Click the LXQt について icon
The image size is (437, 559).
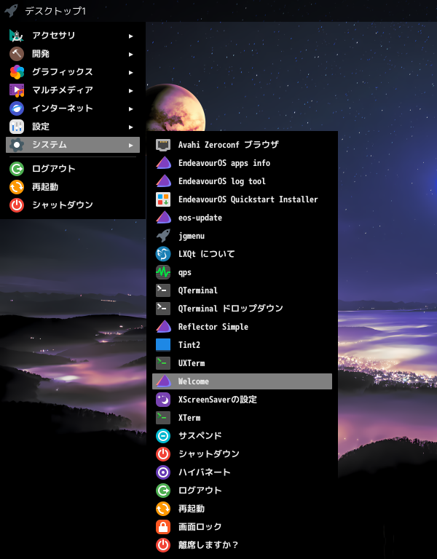(x=163, y=254)
